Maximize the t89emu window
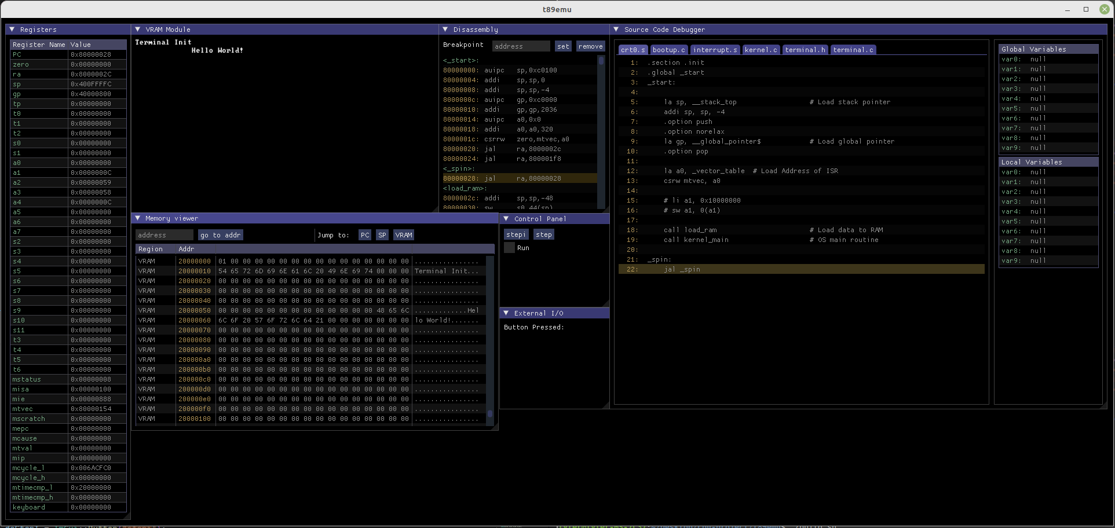The width and height of the screenshot is (1115, 528). pos(1086,9)
